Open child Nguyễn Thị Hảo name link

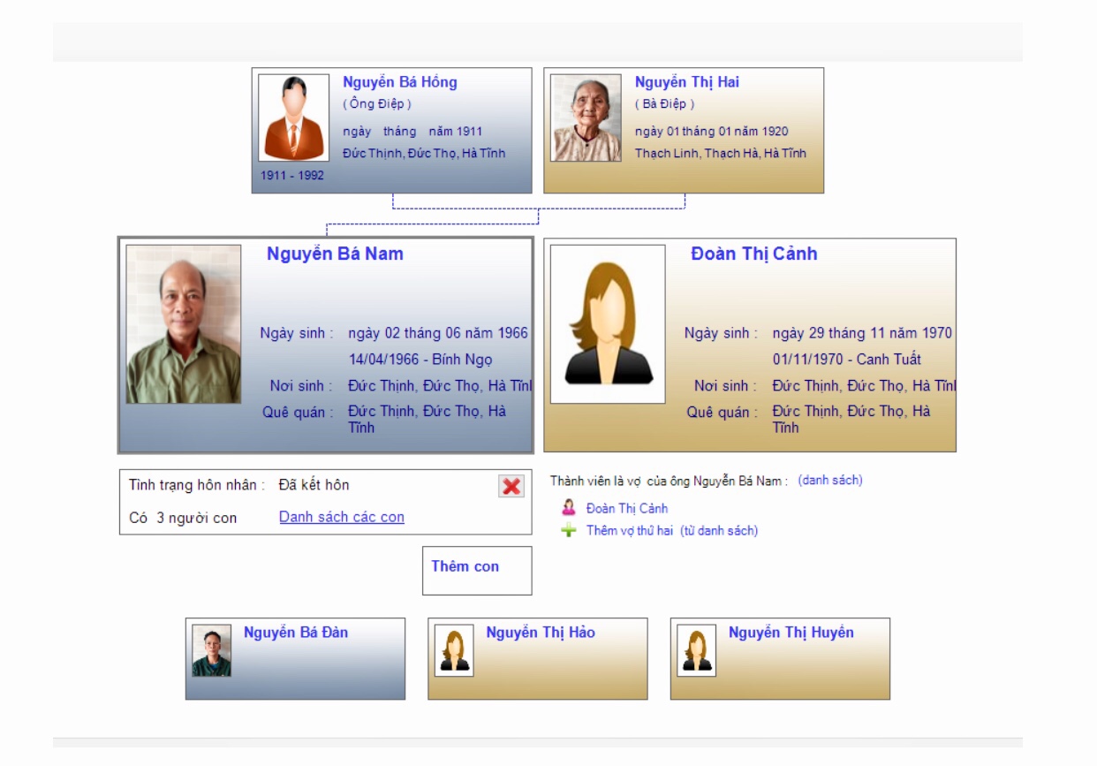(541, 633)
